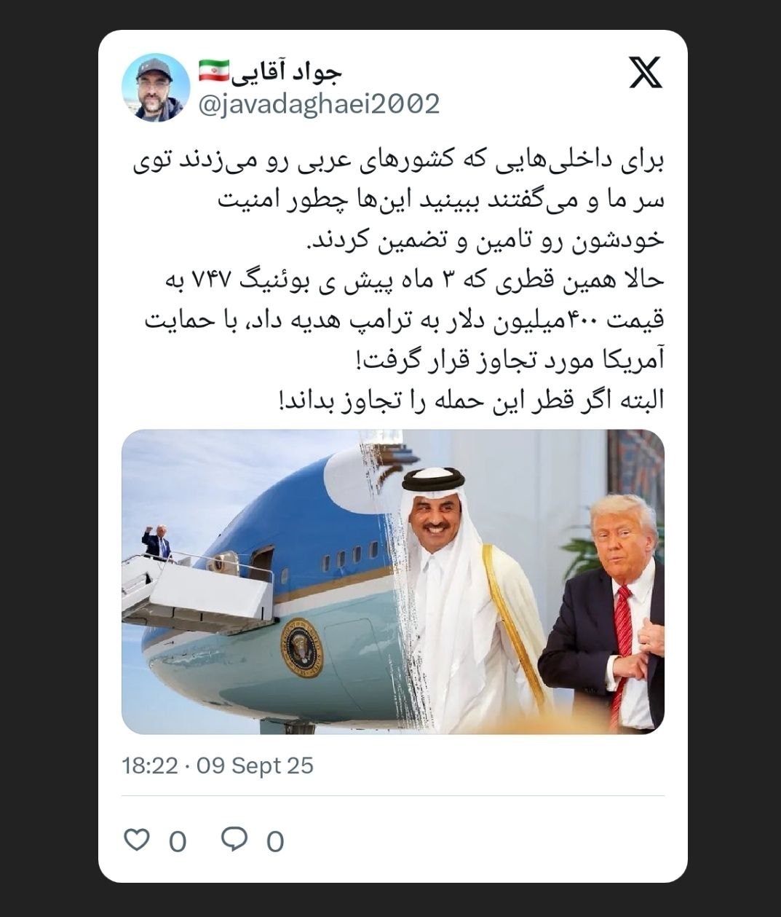This screenshot has width=781, height=917.
Task: Click the first line of tweet text
Action: point(398,161)
